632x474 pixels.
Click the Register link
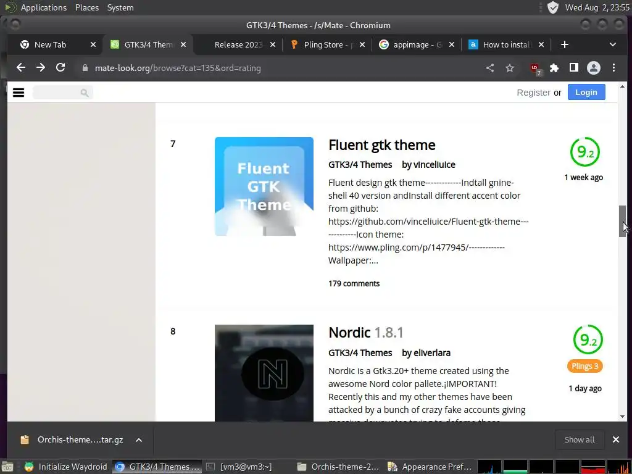coord(533,93)
